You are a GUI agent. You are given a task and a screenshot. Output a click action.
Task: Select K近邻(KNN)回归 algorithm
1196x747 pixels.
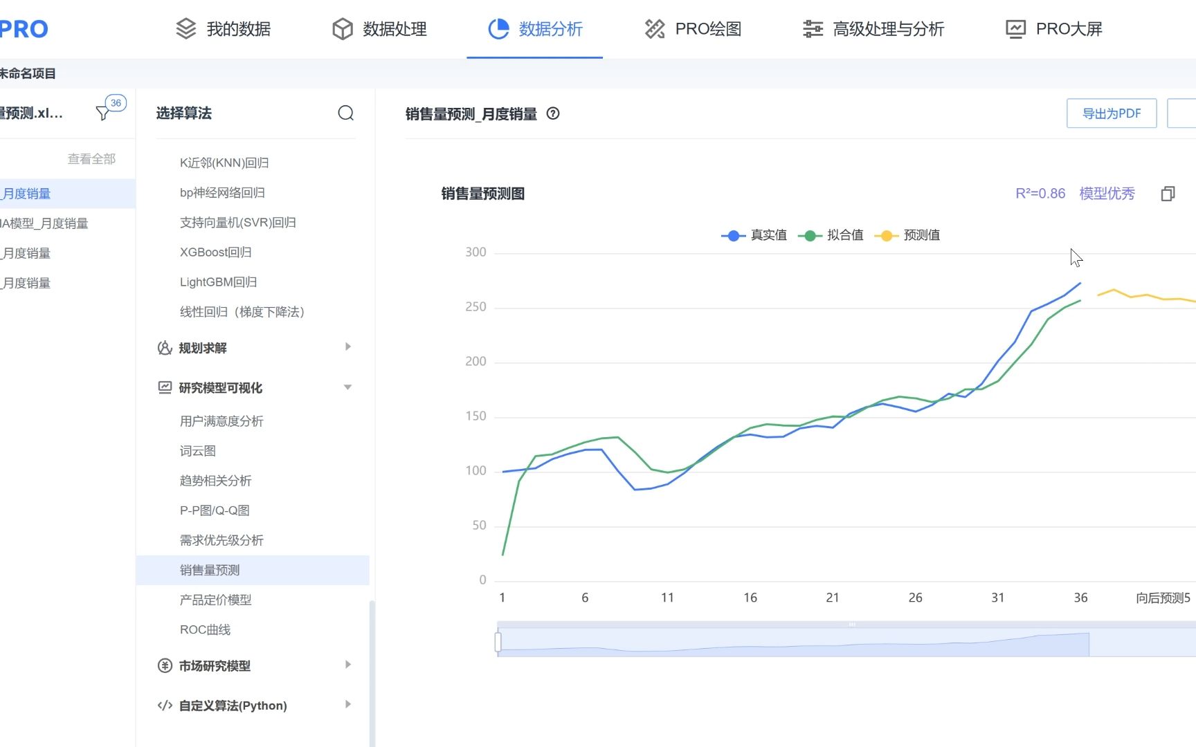224,163
